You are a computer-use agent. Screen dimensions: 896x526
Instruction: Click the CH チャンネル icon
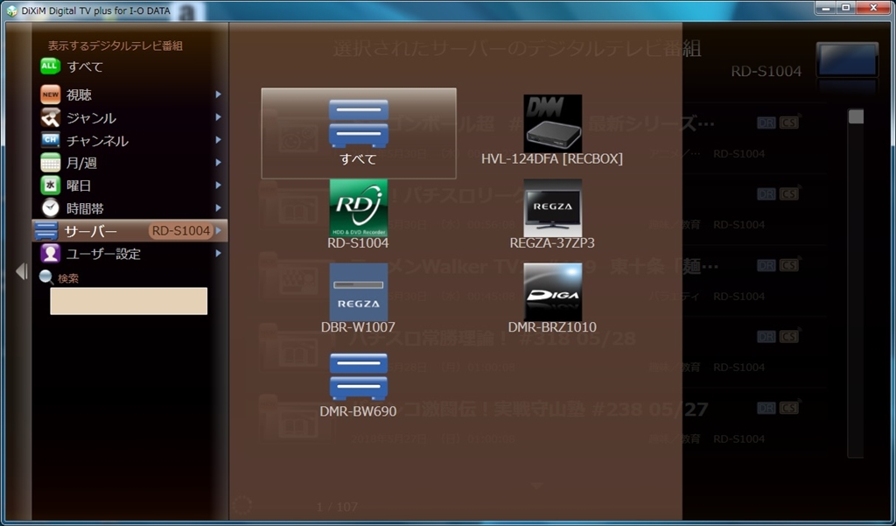point(50,140)
